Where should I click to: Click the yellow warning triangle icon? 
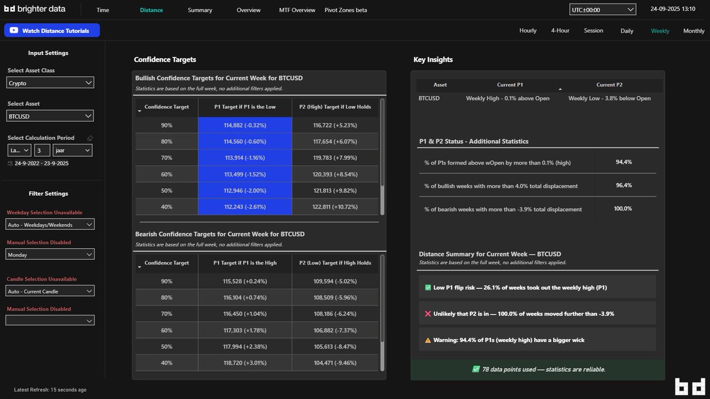[428, 340]
